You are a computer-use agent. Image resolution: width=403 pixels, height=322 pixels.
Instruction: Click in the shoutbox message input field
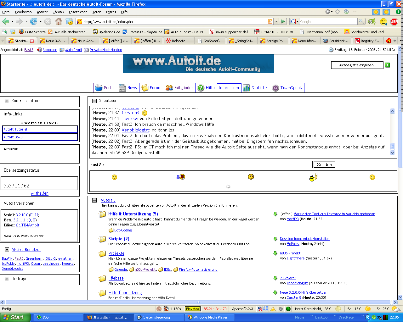click(x=209, y=164)
